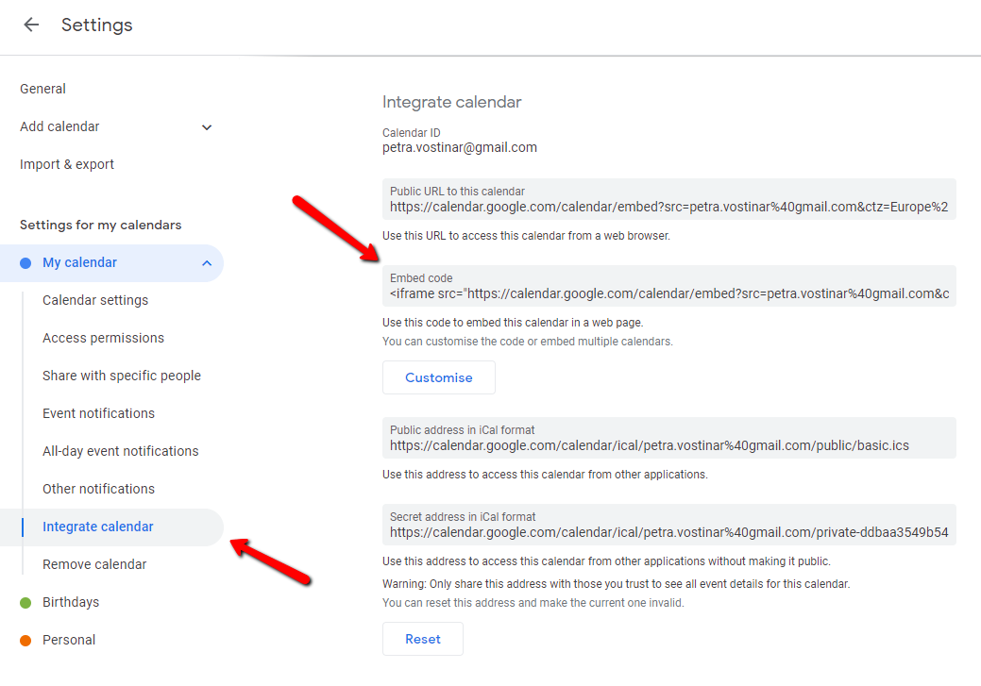This screenshot has width=981, height=686.
Task: Click the Integrate calendar heading
Action: (x=451, y=102)
